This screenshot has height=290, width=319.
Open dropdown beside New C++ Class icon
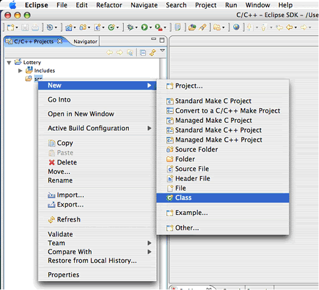[x=118, y=27]
